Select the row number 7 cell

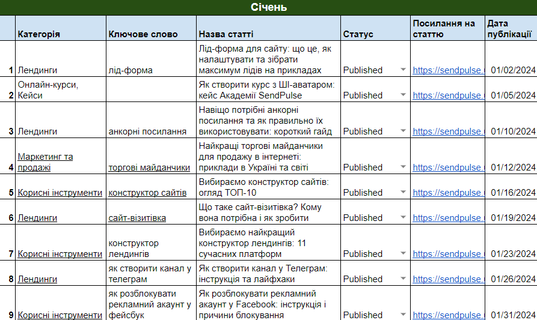[x=8, y=243]
